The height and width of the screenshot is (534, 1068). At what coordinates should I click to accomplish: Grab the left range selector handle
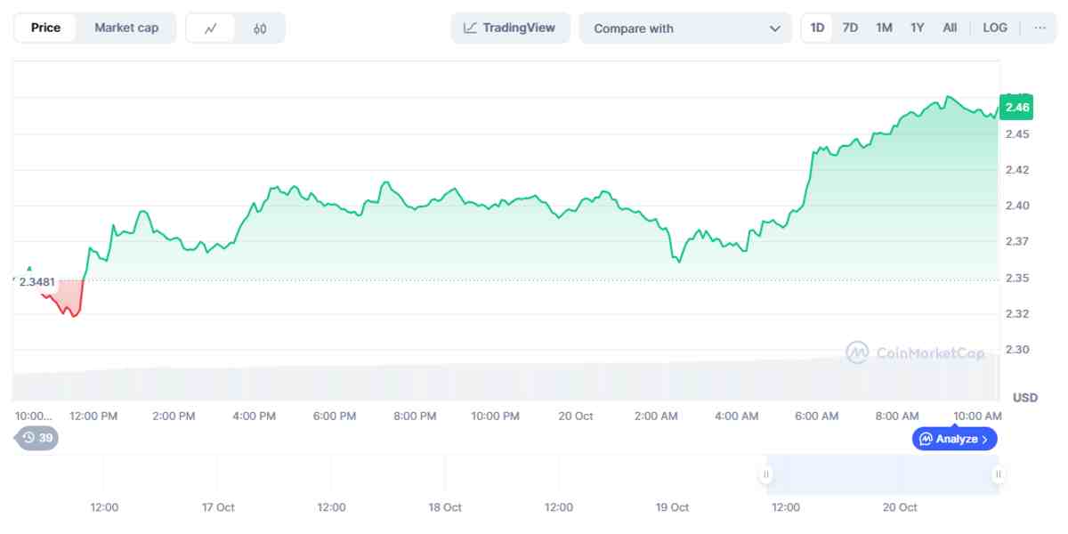[766, 474]
